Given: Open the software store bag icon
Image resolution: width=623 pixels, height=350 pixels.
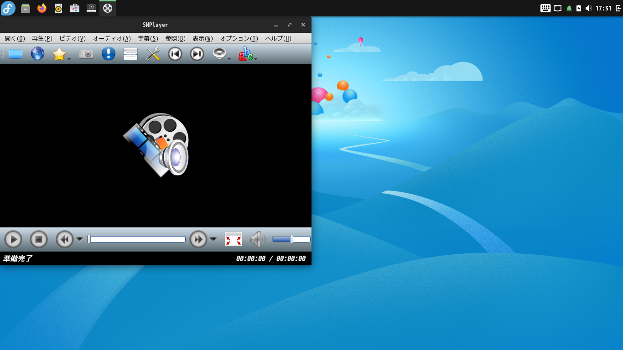Looking at the screenshot, I should [x=75, y=8].
